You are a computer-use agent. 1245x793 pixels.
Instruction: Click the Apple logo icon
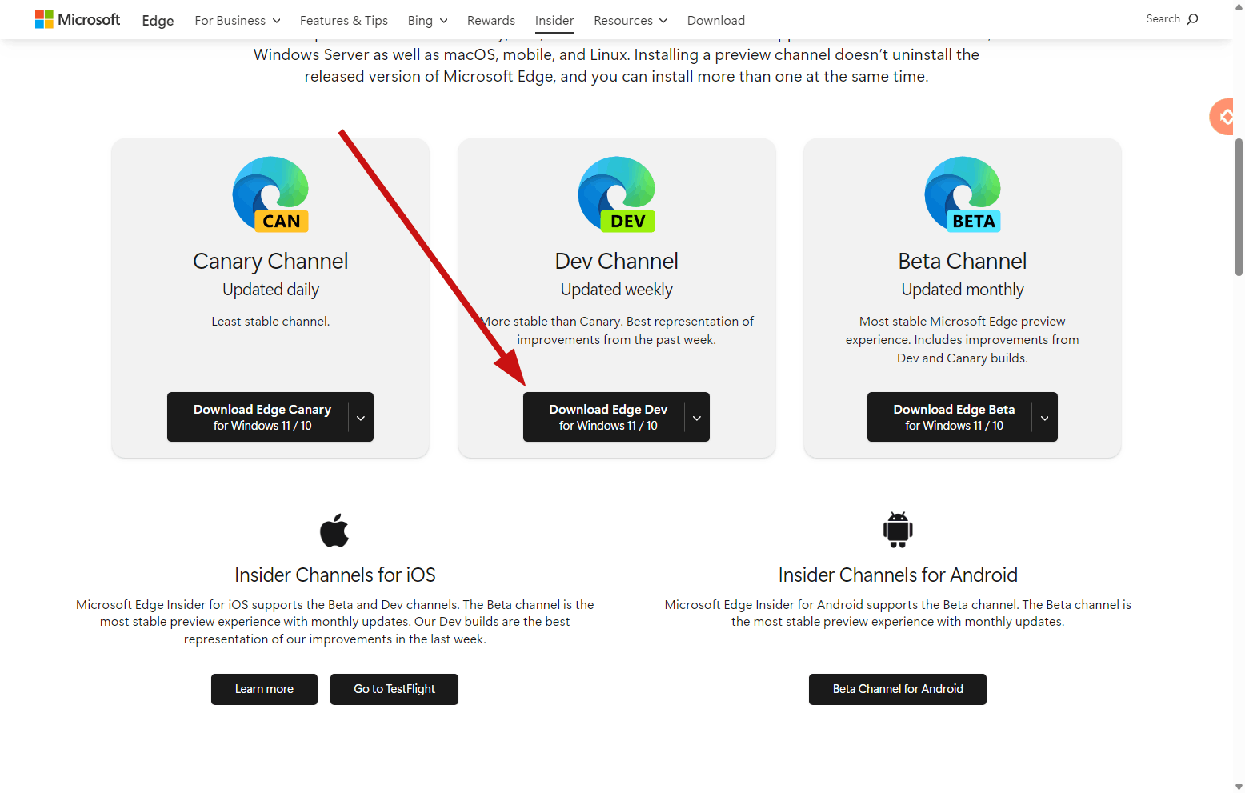(334, 530)
